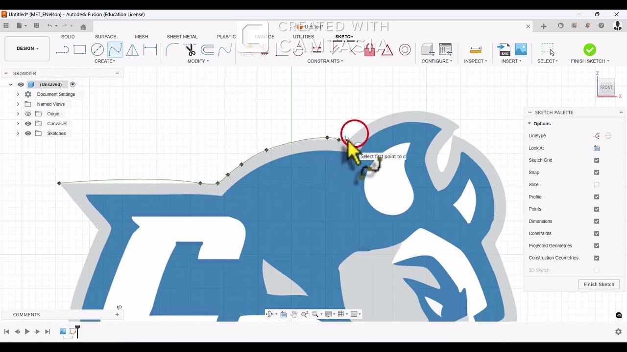Image resolution: width=627 pixels, height=352 pixels.
Task: Toggle the Profile checkbox
Action: coord(597,197)
